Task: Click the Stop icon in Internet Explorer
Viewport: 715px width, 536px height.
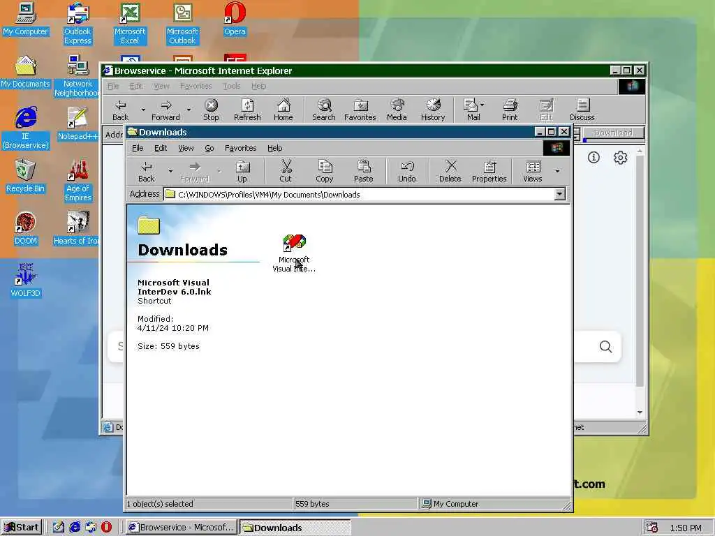Action: click(x=211, y=110)
